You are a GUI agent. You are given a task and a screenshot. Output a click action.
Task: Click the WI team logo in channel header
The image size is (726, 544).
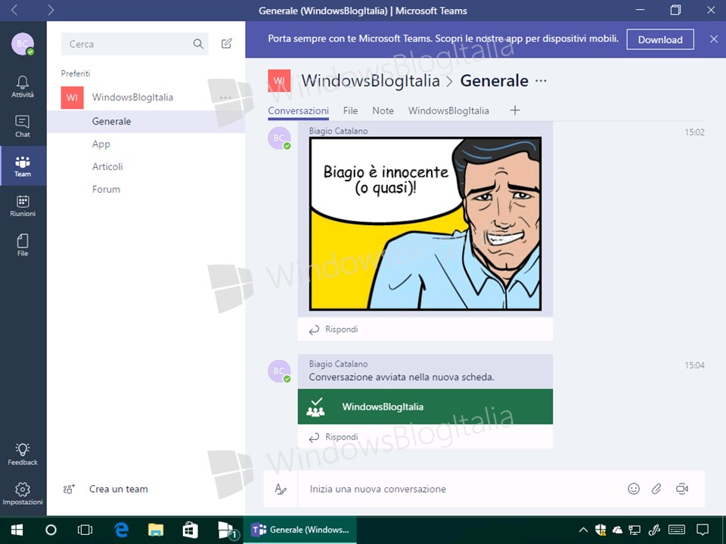[x=279, y=81]
